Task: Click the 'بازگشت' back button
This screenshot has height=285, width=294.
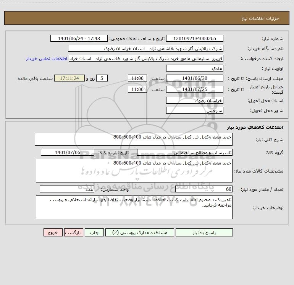Action: point(73,232)
